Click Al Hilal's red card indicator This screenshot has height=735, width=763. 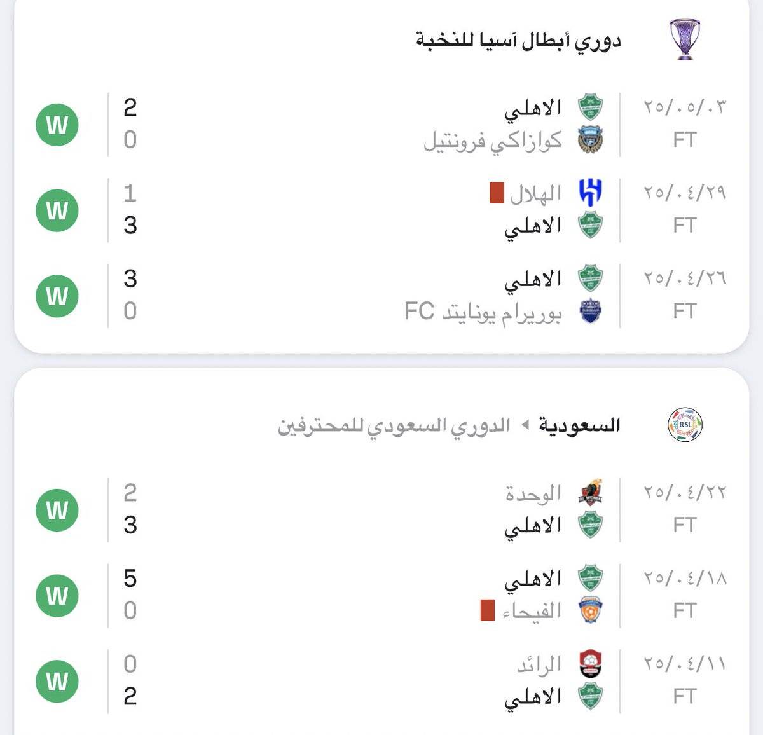497,193
